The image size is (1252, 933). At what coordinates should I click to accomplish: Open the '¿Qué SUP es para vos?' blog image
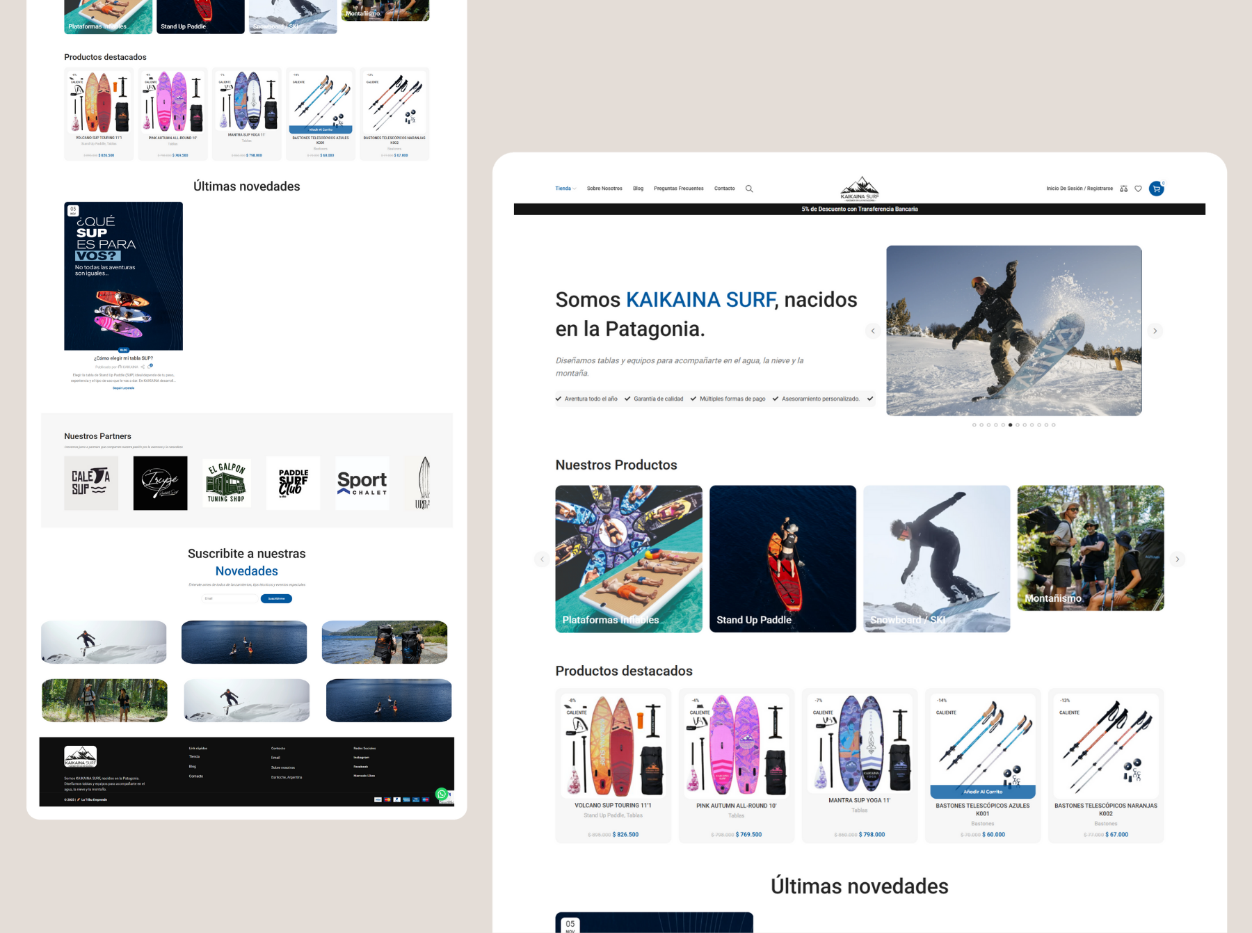pos(123,276)
